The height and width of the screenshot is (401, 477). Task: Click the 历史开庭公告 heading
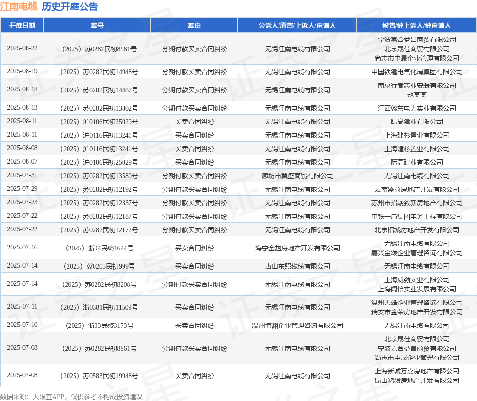[x=70, y=7]
